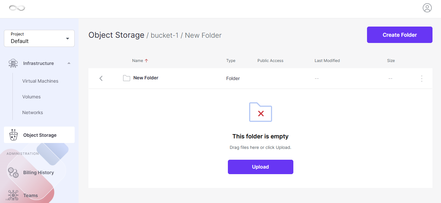Click the Type column header

tap(231, 61)
